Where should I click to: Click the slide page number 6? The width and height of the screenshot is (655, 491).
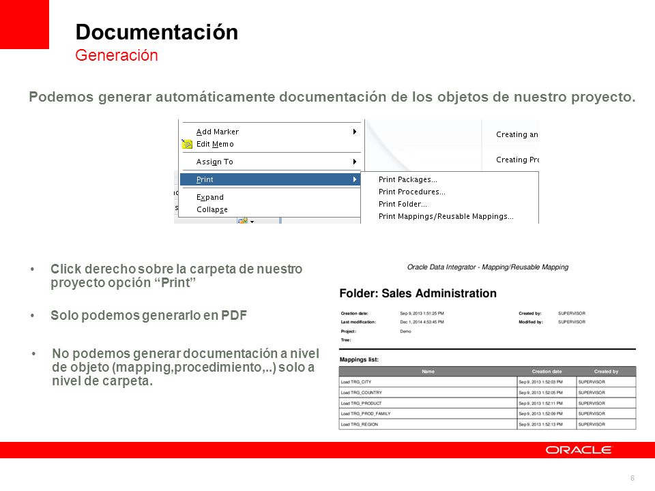point(632,478)
